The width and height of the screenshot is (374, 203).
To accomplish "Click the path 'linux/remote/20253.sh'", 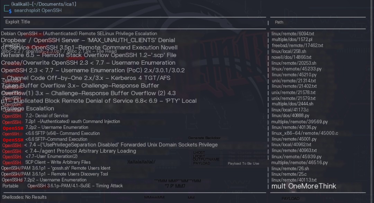I will (x=294, y=63).
